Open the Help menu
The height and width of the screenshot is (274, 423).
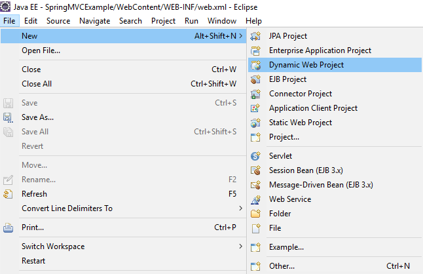pos(253,21)
